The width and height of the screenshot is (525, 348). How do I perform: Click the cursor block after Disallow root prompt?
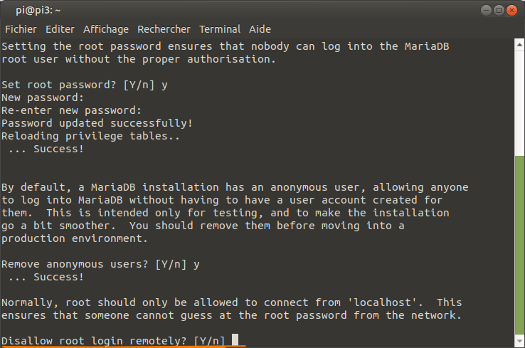point(235,339)
